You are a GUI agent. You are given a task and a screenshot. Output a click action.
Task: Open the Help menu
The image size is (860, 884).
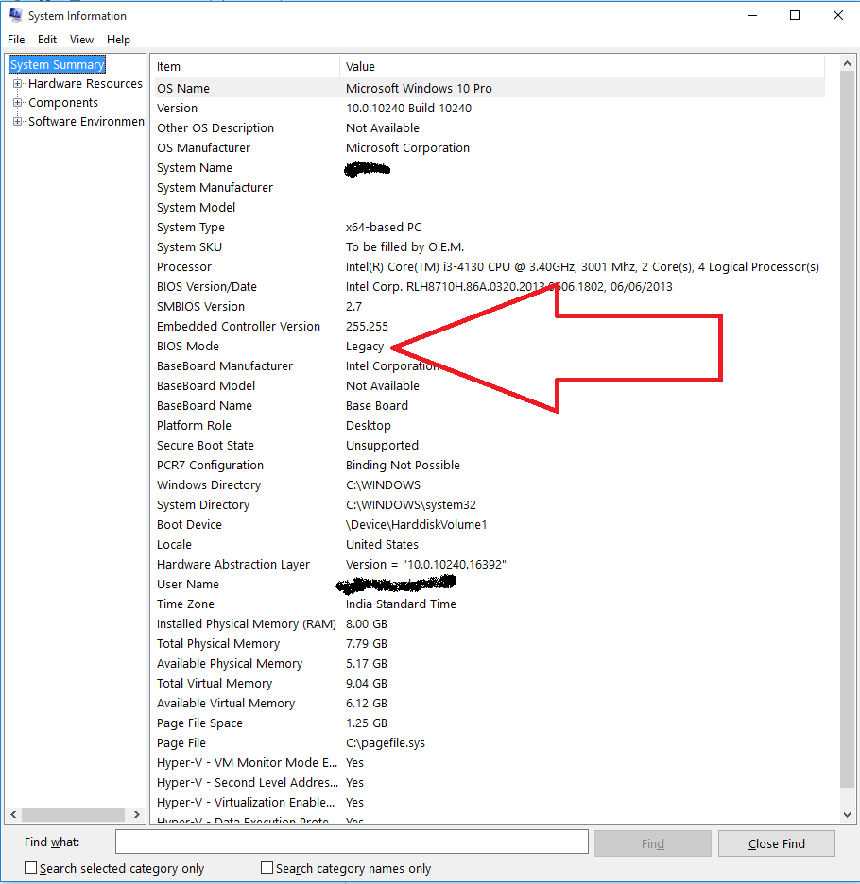[118, 40]
